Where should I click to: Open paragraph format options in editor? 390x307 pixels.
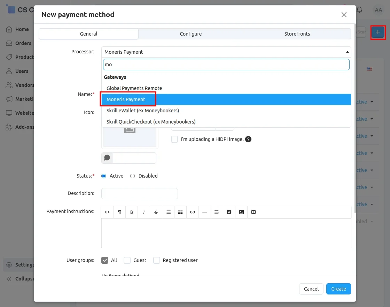pos(119,212)
